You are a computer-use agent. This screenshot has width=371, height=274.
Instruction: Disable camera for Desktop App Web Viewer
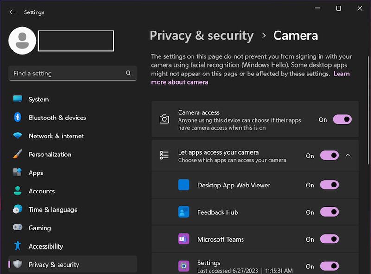click(329, 185)
